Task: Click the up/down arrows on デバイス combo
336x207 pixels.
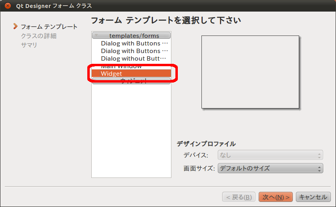Action: coord(319,155)
